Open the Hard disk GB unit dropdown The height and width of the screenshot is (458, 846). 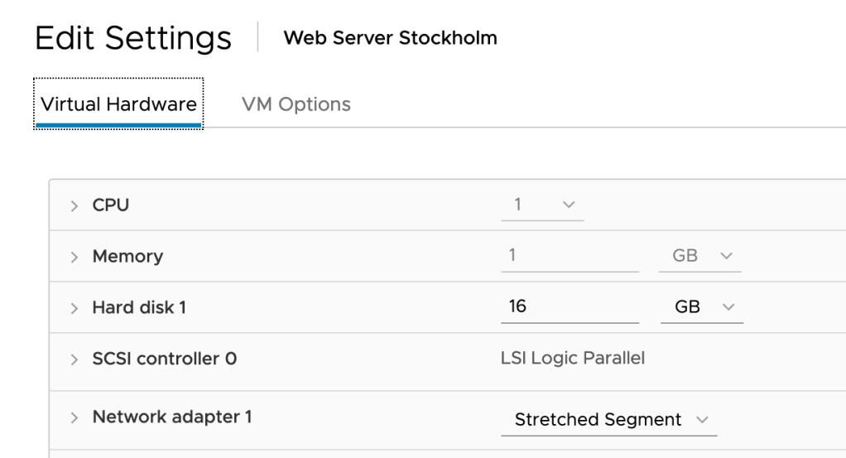click(702, 307)
